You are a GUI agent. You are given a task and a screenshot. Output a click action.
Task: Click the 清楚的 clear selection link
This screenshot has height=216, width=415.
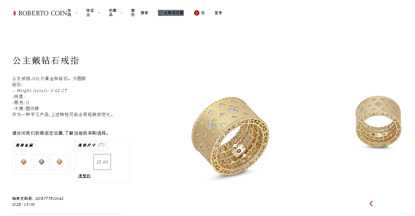click(x=84, y=176)
